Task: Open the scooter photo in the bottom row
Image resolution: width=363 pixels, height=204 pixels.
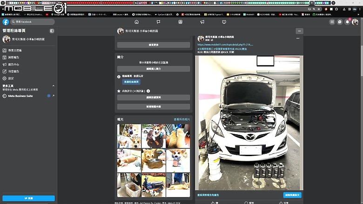Action: [x=154, y=185]
